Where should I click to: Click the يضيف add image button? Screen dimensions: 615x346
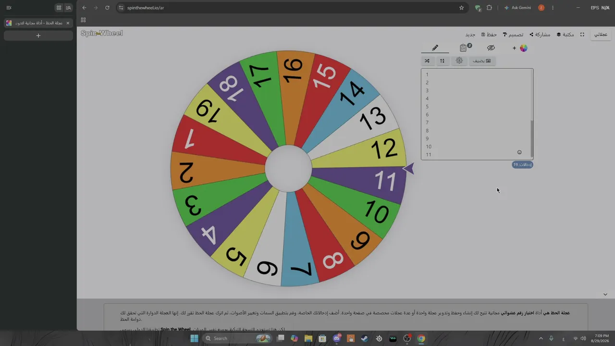[482, 61]
